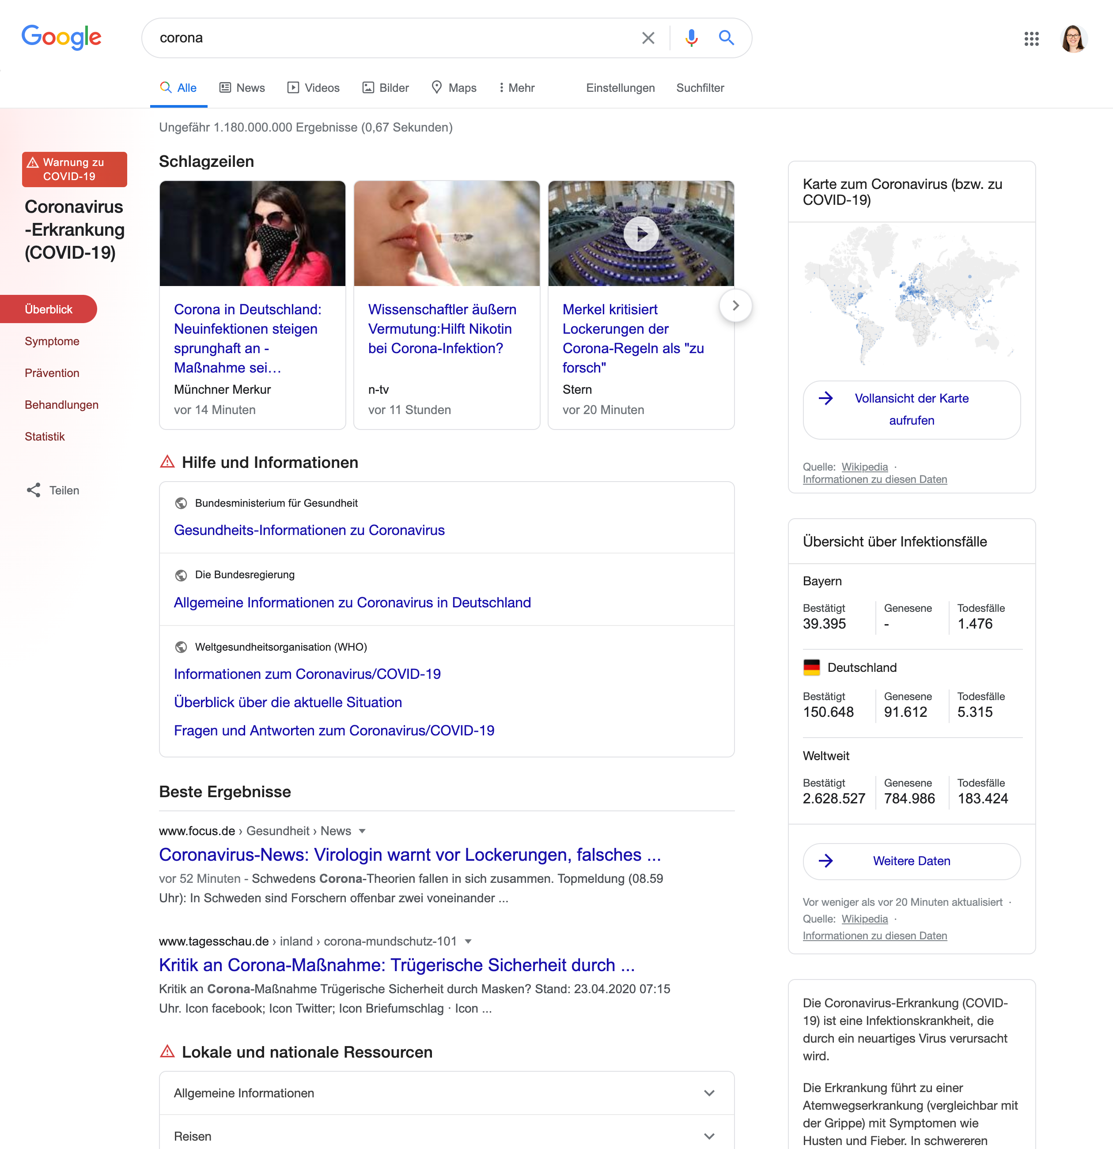Viewport: 1113px width, 1149px height.
Task: Open the Google apps grid
Action: [x=1031, y=39]
